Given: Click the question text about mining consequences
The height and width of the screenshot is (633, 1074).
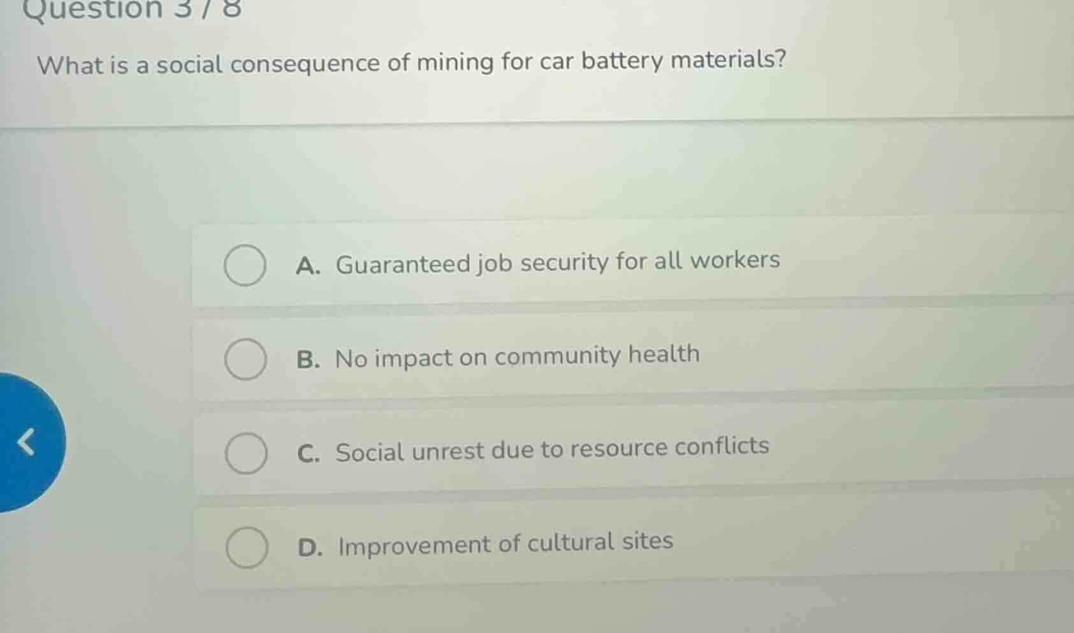Looking at the screenshot, I should click(412, 62).
